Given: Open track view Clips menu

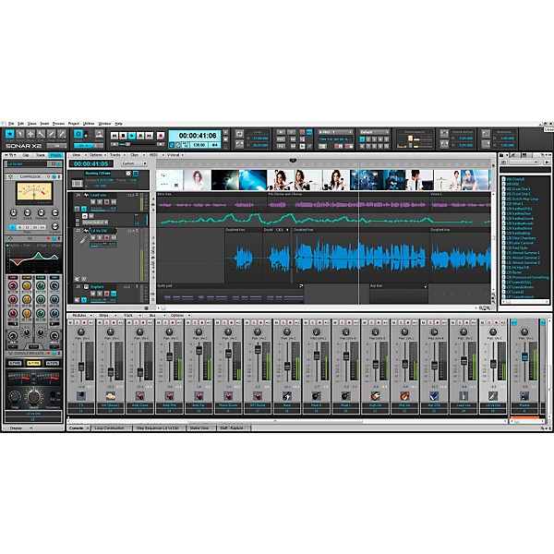Looking at the screenshot, I should [x=136, y=155].
